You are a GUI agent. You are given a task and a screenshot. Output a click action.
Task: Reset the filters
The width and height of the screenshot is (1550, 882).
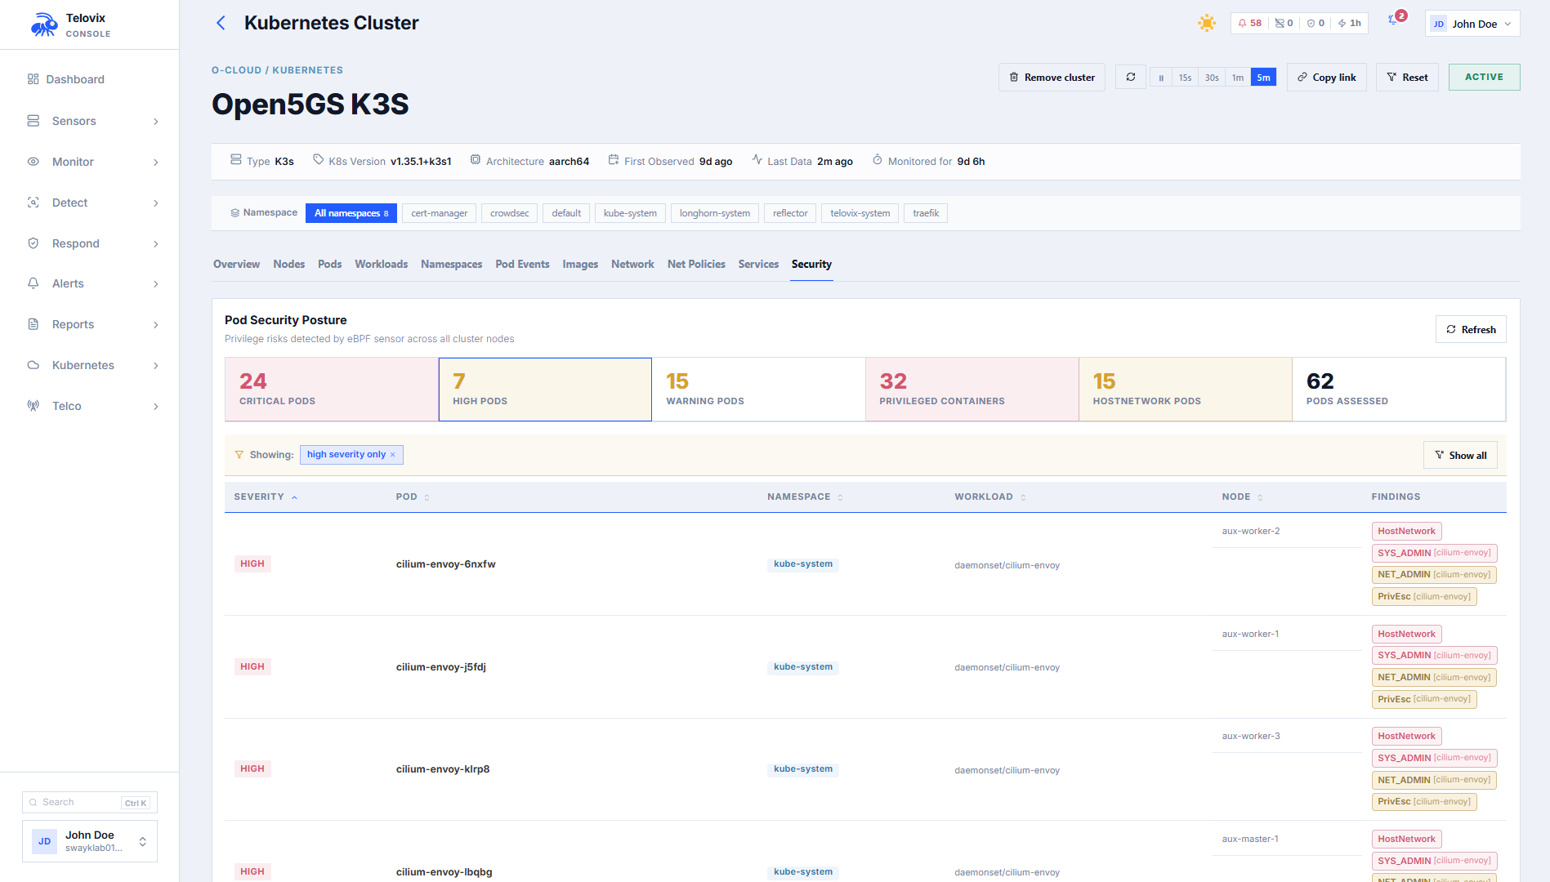1407,77
